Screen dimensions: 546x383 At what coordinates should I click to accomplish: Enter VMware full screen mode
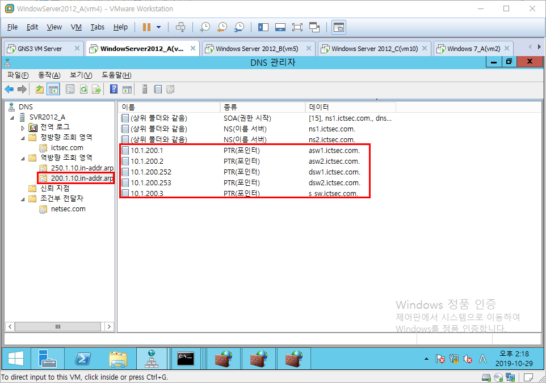pyautogui.click(x=297, y=27)
